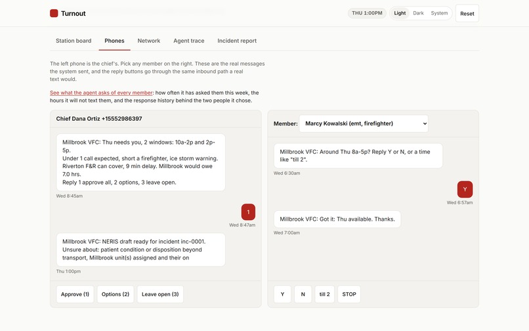Open the Station board tab

[x=74, y=41]
